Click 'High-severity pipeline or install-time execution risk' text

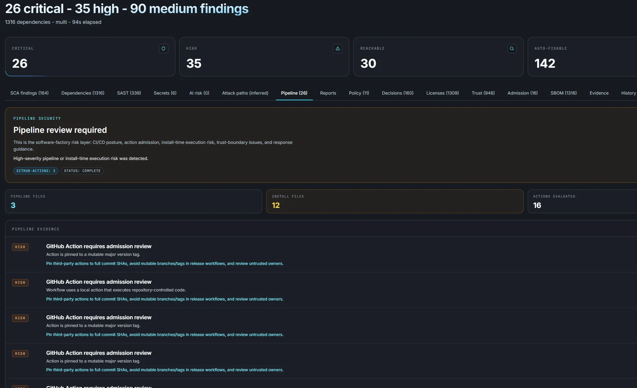pos(81,159)
